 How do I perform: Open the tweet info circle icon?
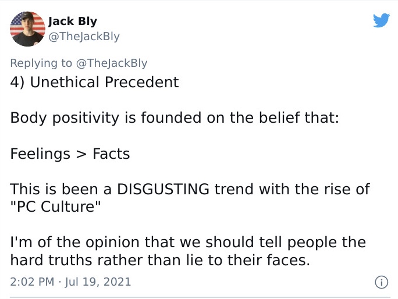381,282
